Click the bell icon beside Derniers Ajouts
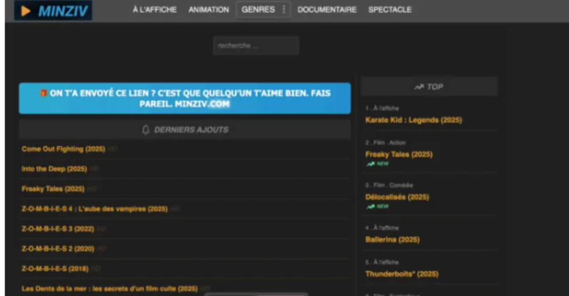The width and height of the screenshot is (569, 296). pos(146,130)
